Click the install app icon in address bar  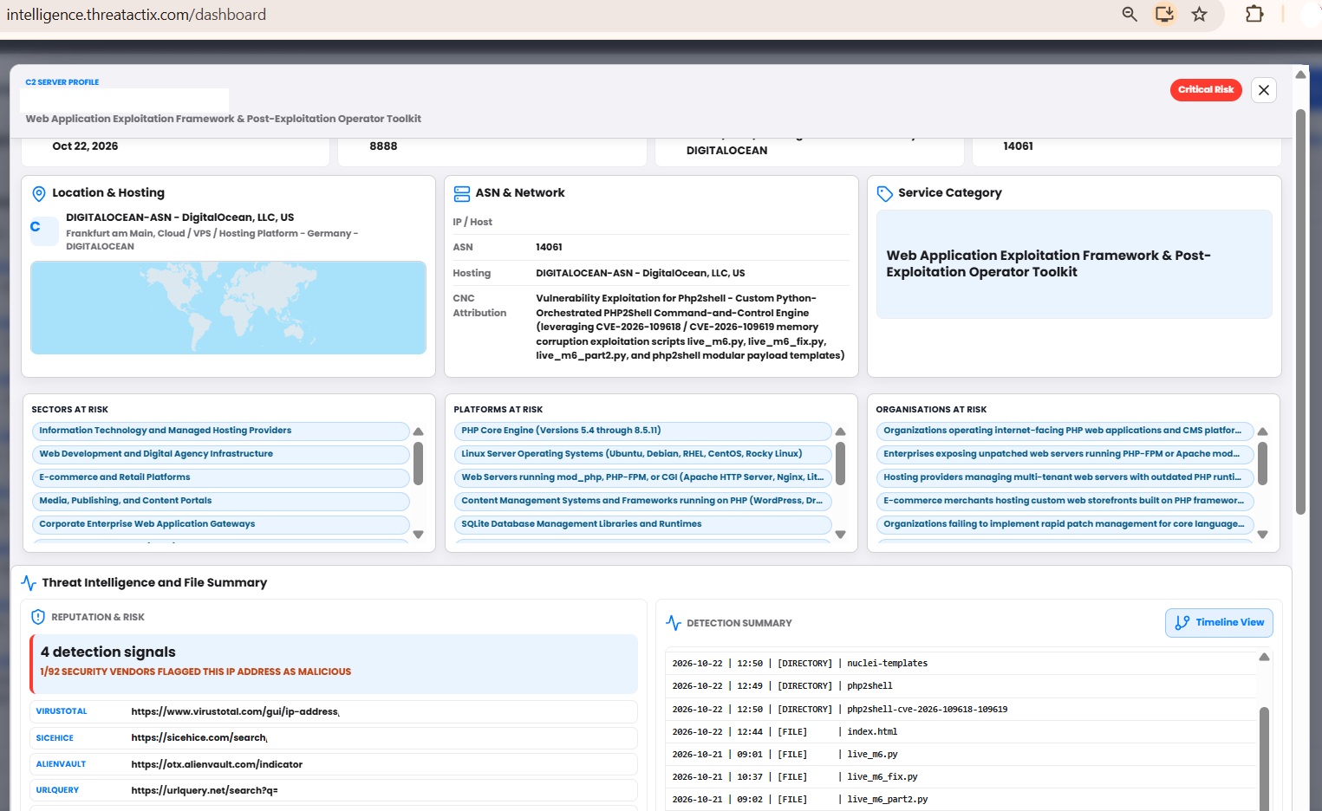click(1164, 14)
